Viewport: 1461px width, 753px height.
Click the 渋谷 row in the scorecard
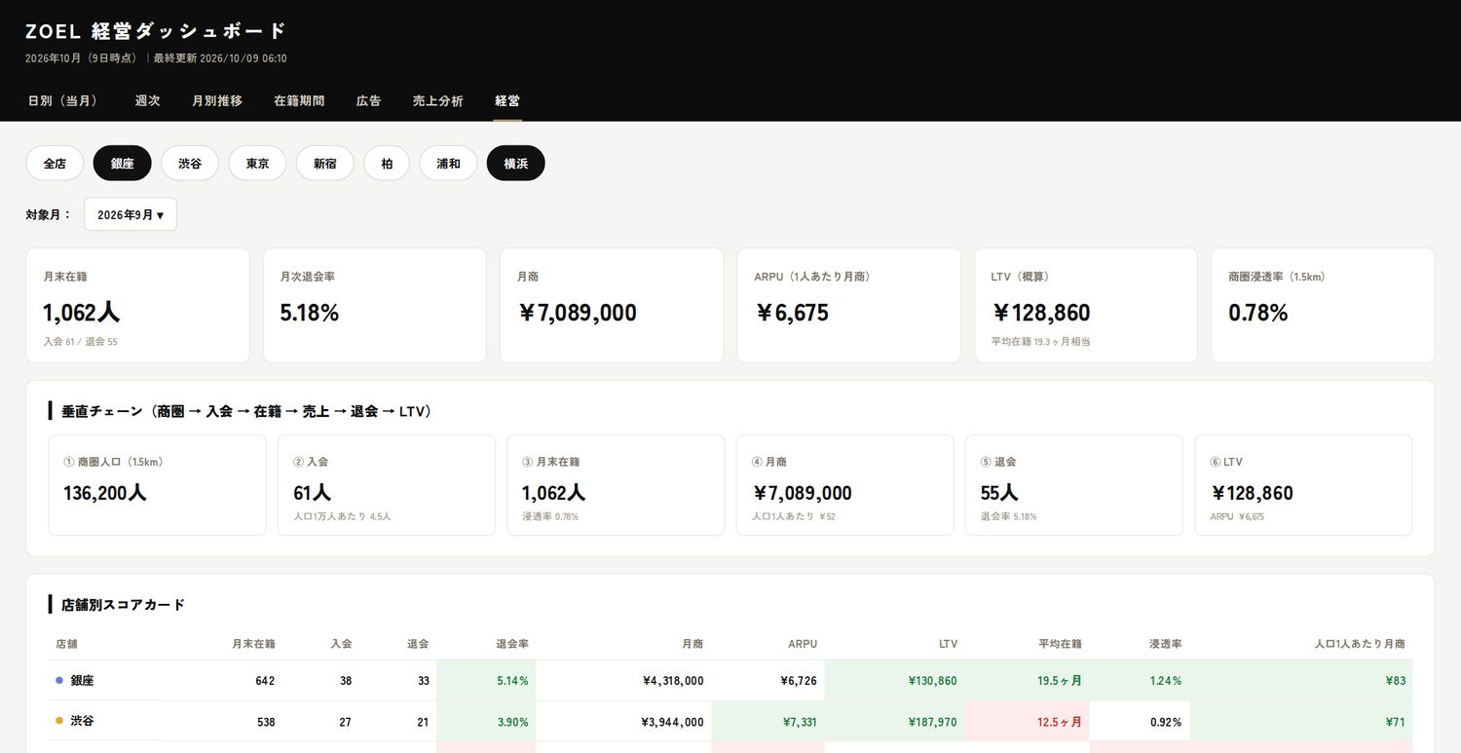(730, 722)
